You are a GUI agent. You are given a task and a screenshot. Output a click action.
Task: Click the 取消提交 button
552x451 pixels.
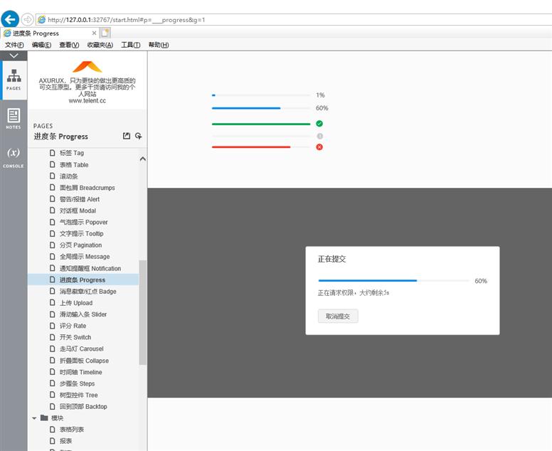[338, 316]
